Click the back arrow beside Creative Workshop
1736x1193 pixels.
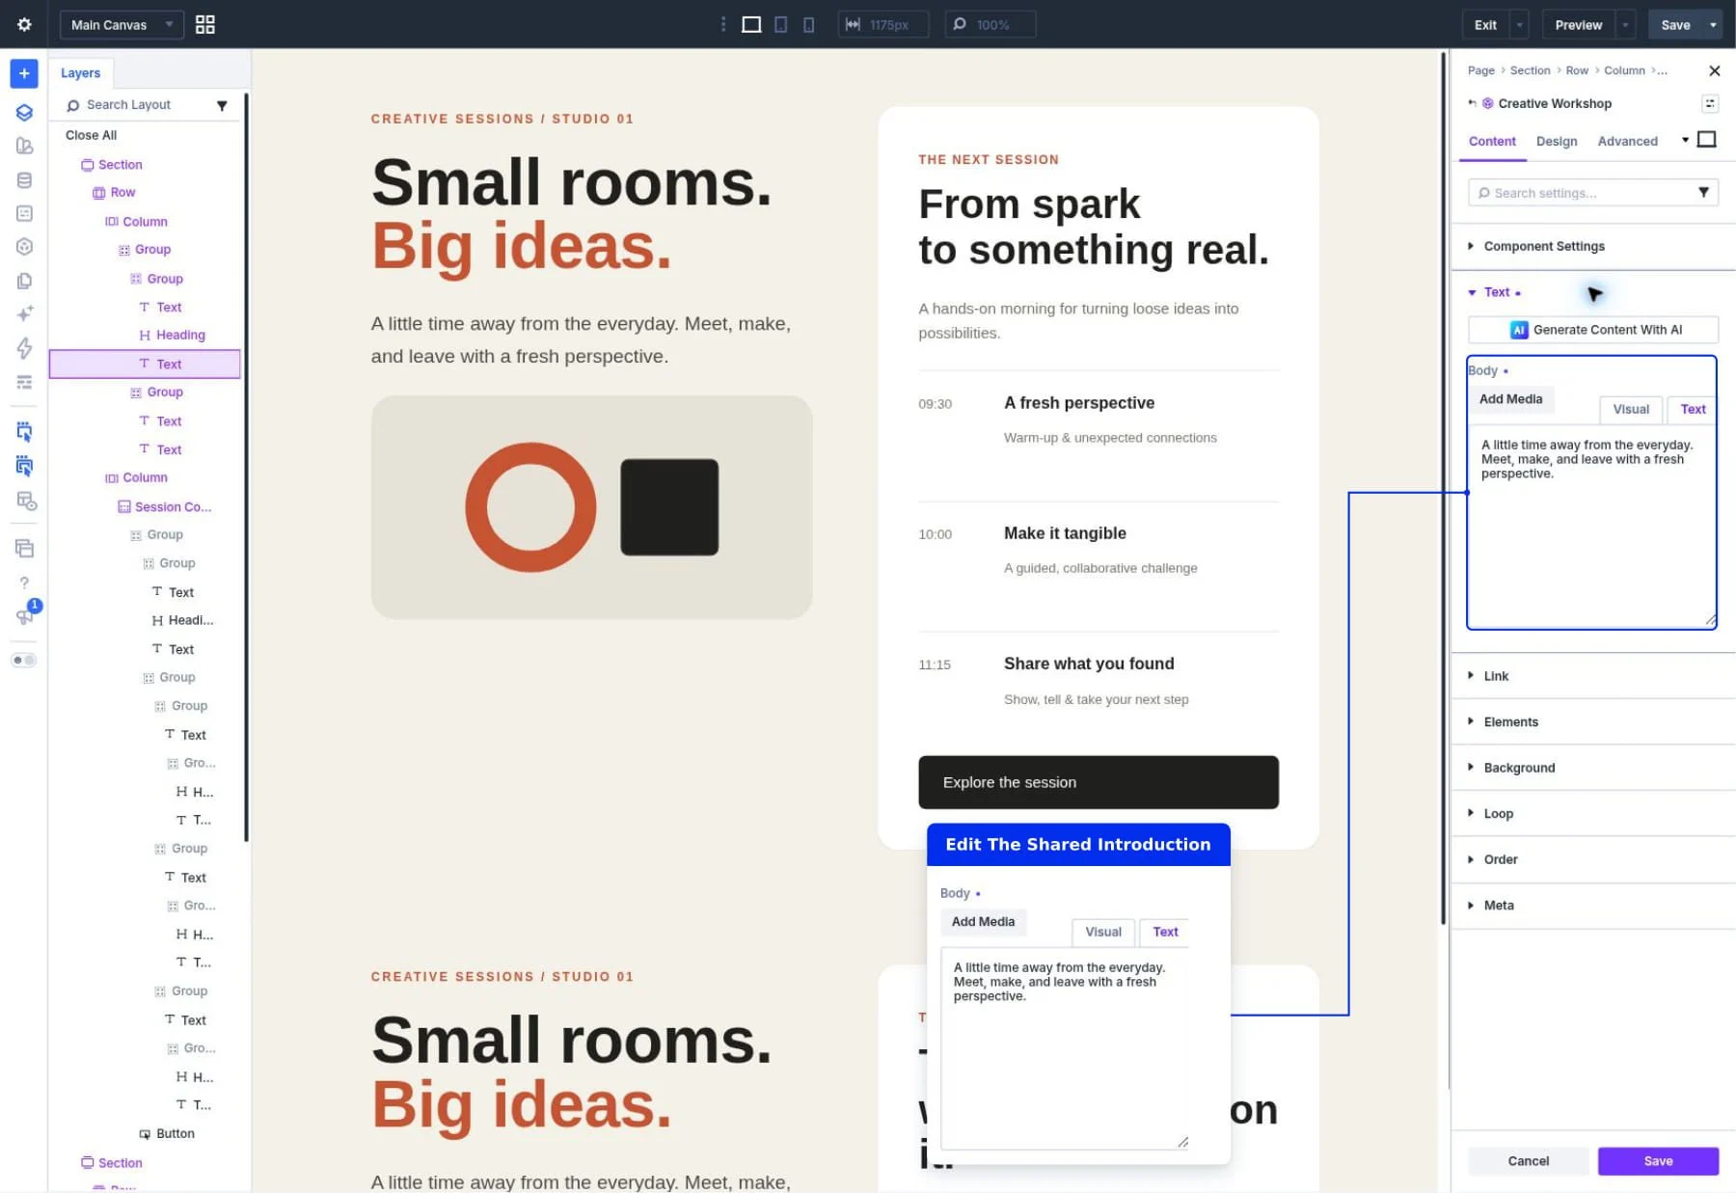click(1472, 103)
